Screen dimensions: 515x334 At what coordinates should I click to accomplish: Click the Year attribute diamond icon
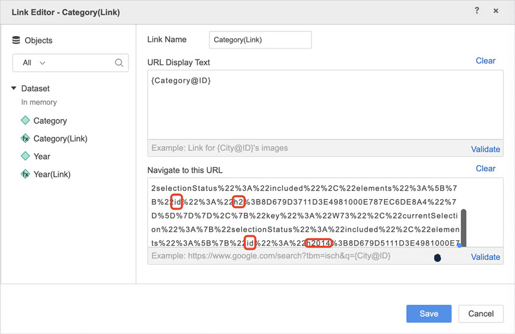pos(25,156)
